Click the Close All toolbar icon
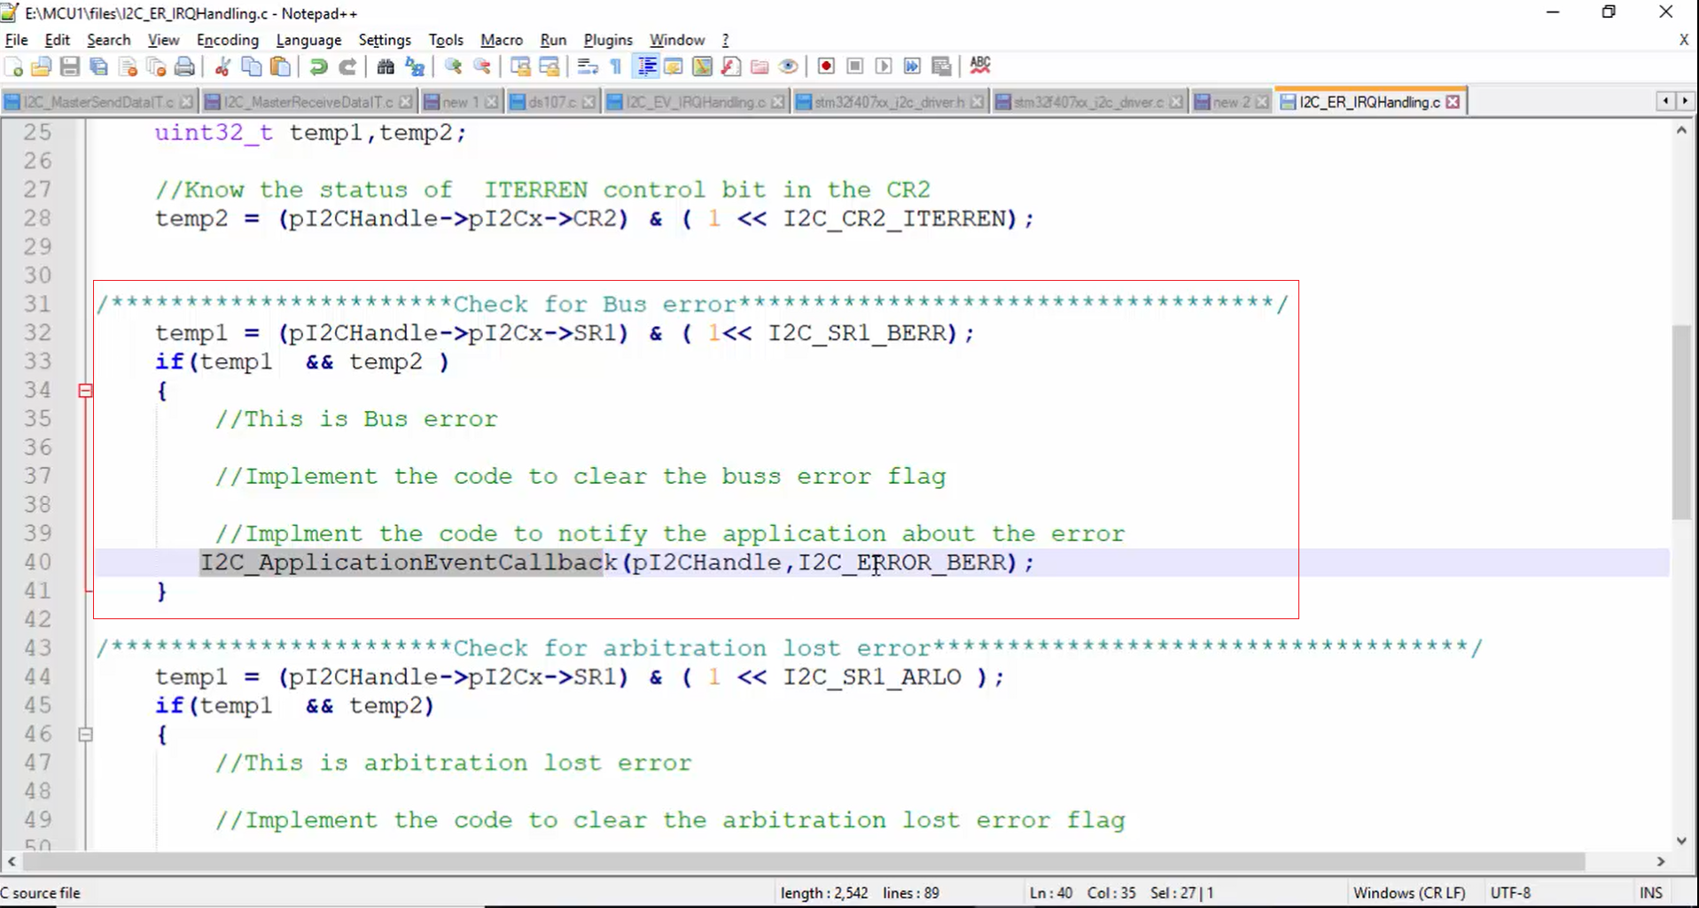Viewport: 1699px width, 908px height. (x=156, y=66)
